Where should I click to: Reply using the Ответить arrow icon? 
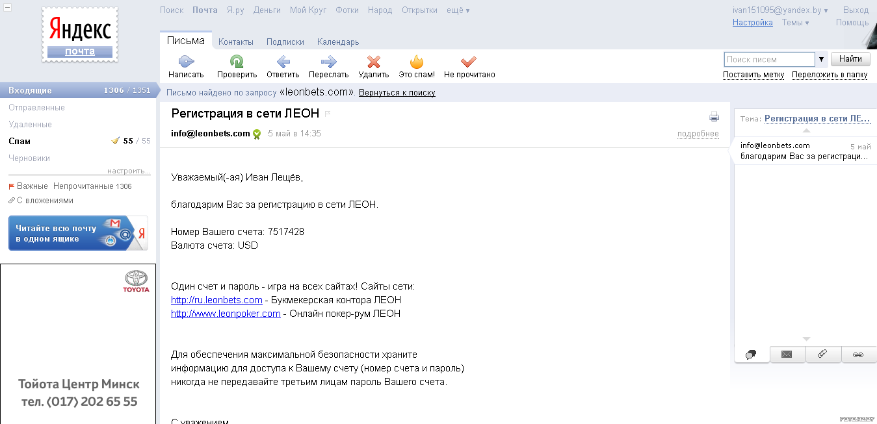(x=283, y=62)
